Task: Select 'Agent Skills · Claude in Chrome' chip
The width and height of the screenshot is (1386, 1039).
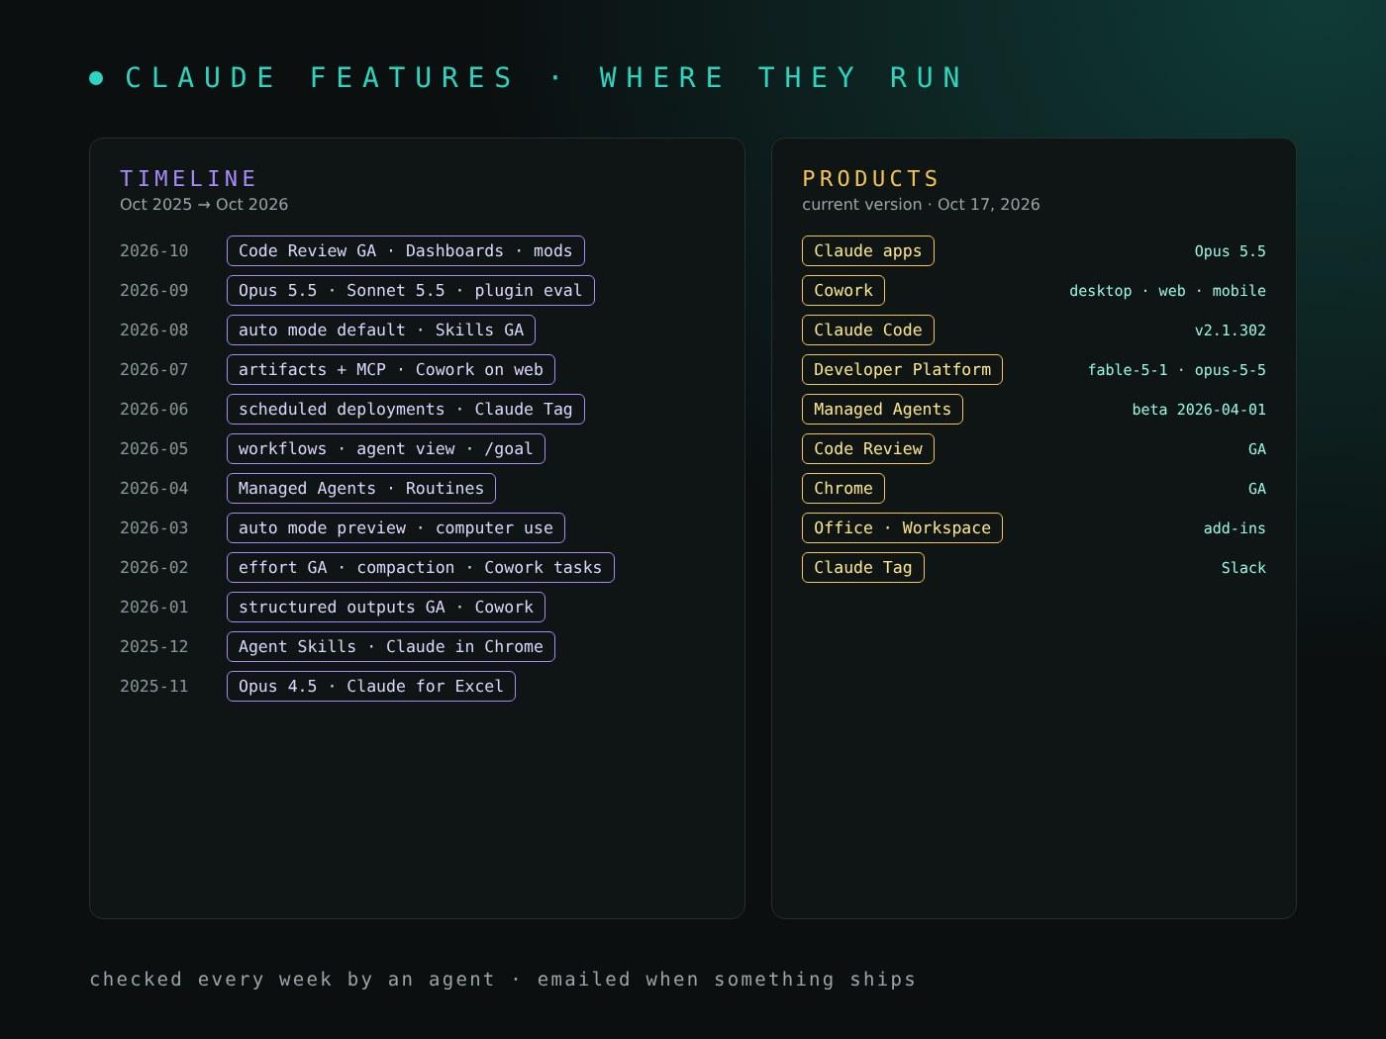Action: pos(391,647)
